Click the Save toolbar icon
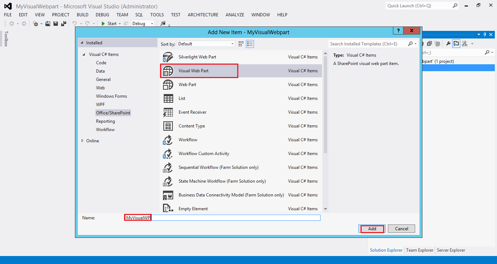The height and width of the screenshot is (264, 497). [x=56, y=24]
